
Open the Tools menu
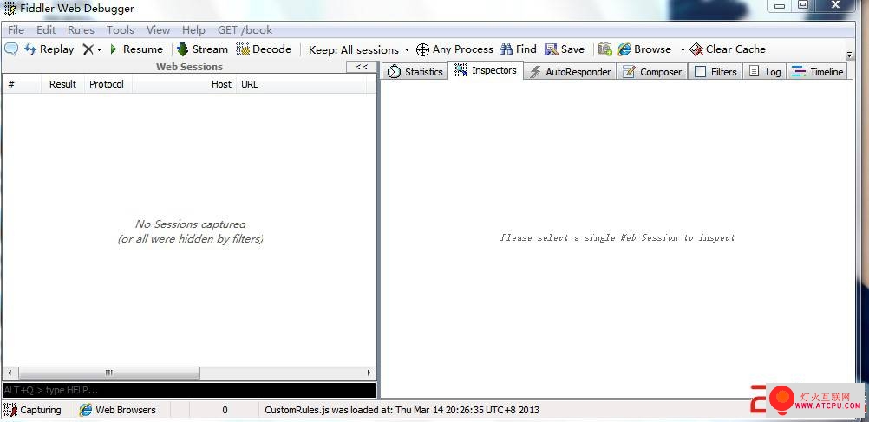[x=121, y=30]
